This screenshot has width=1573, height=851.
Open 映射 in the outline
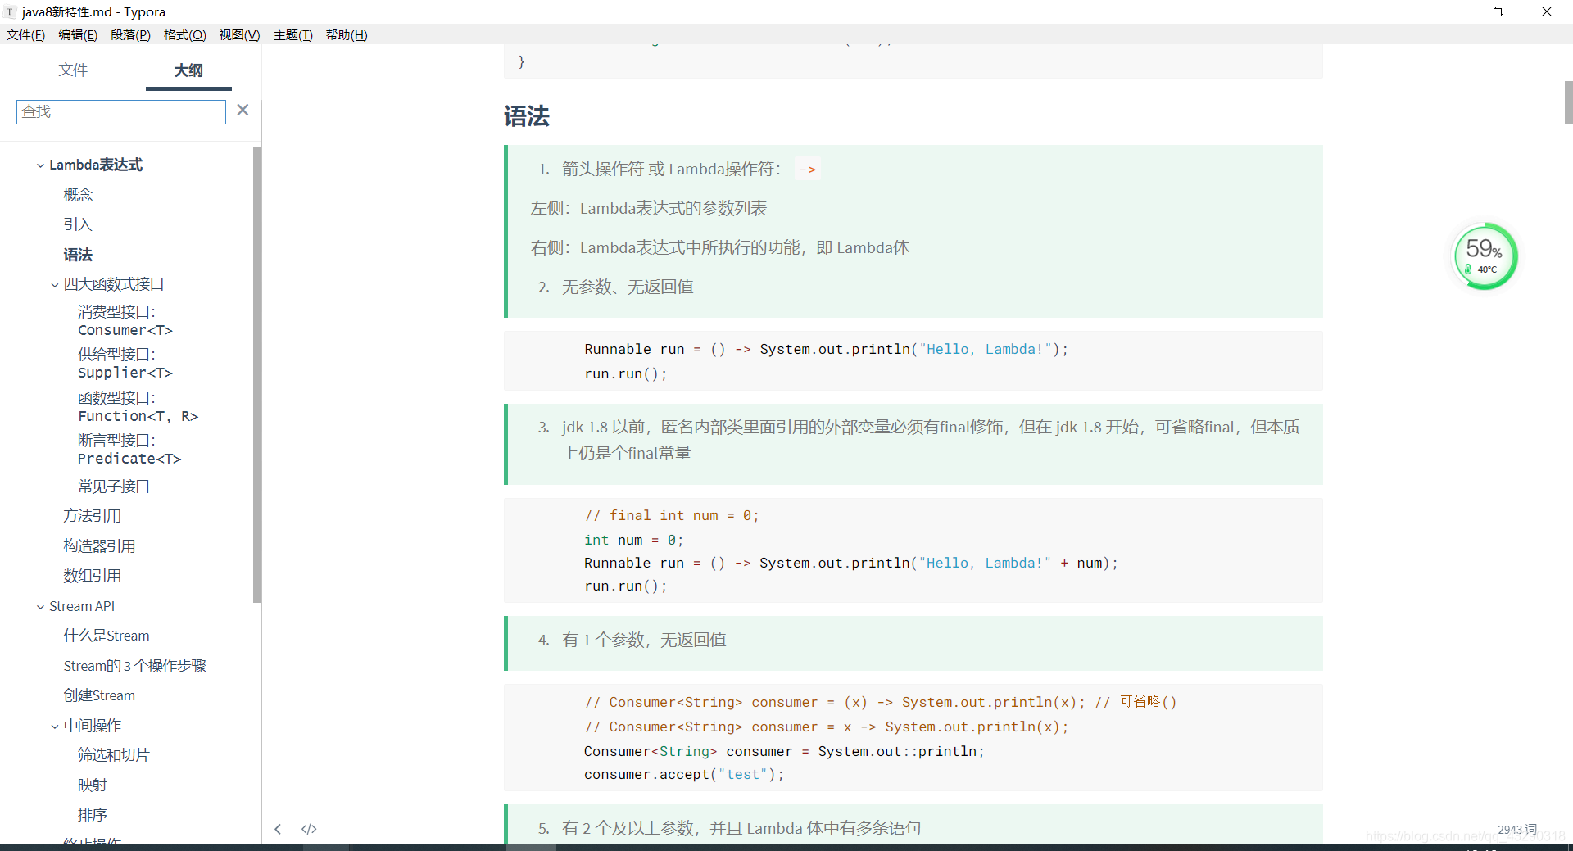click(x=92, y=785)
